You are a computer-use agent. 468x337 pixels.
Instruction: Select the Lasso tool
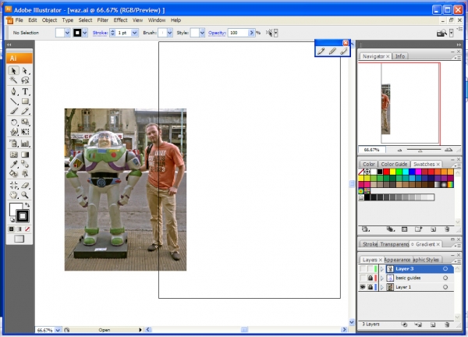(25, 80)
